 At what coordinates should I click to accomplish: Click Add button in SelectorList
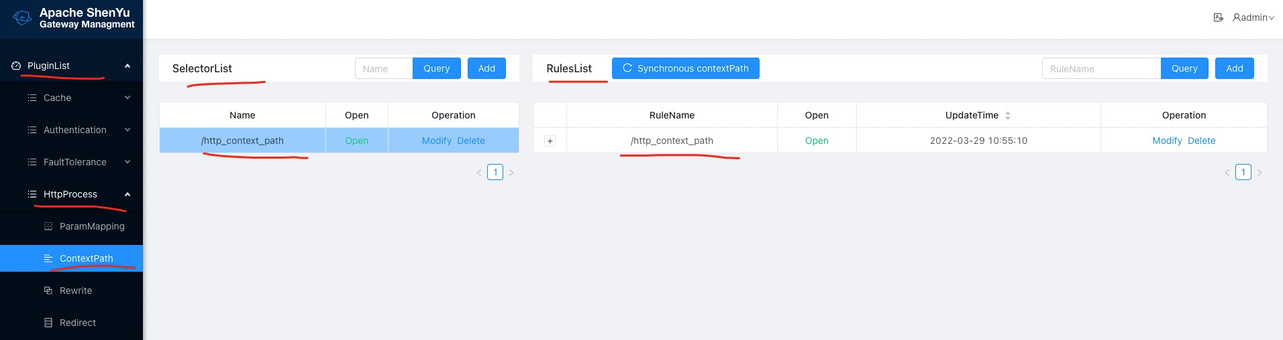486,68
